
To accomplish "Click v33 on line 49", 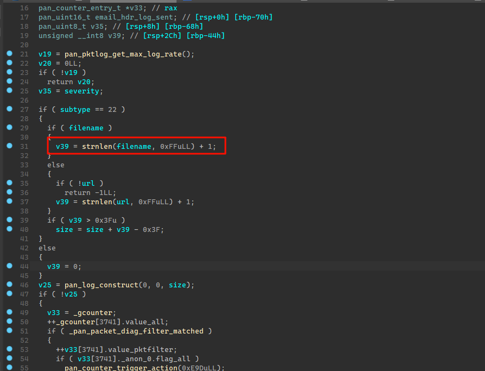I will [x=54, y=313].
